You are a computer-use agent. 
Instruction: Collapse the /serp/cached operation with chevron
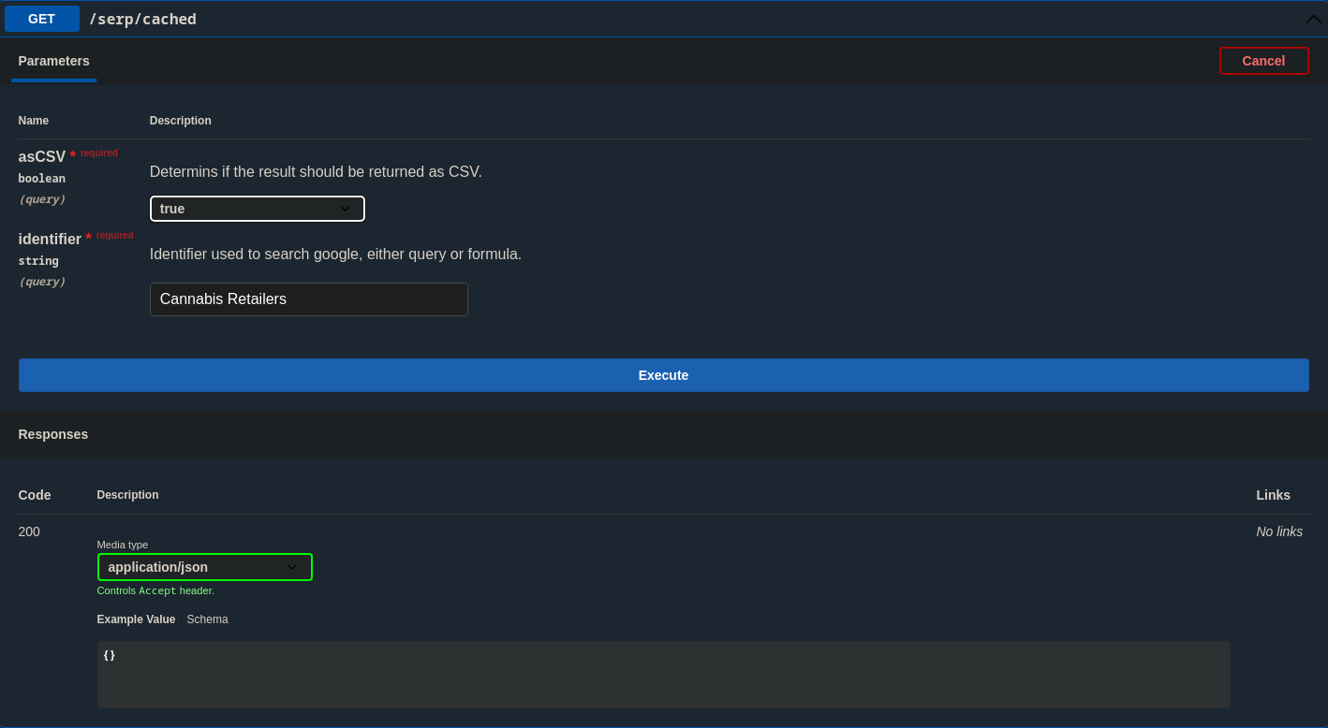[1313, 19]
